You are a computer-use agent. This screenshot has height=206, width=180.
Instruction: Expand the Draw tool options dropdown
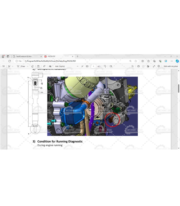[x=28, y=66]
